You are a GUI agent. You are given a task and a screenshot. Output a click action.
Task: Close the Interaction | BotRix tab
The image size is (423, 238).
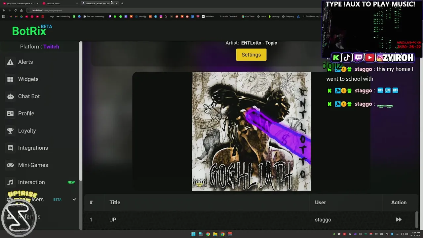(116, 3)
